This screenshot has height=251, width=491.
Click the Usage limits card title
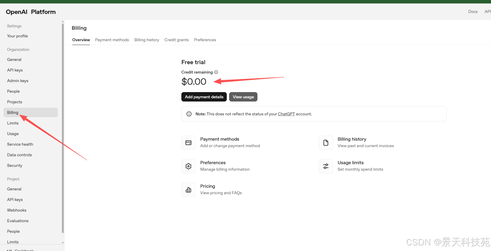(351, 163)
